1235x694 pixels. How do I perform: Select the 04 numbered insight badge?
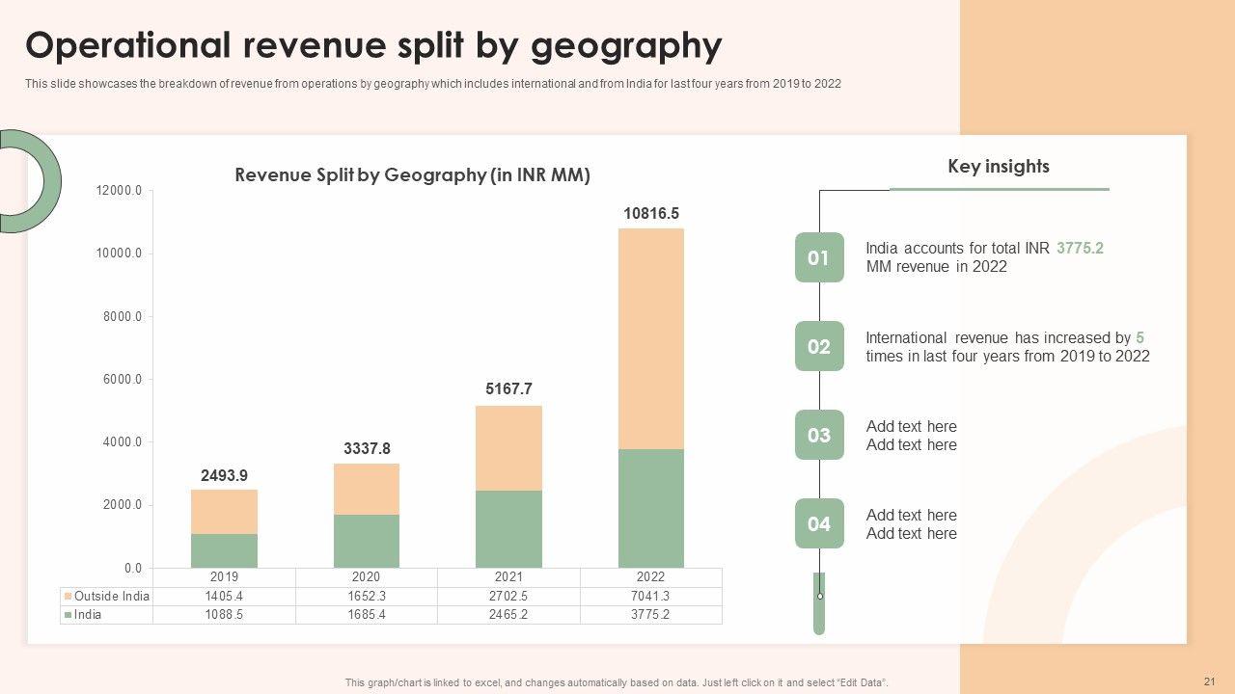(819, 523)
